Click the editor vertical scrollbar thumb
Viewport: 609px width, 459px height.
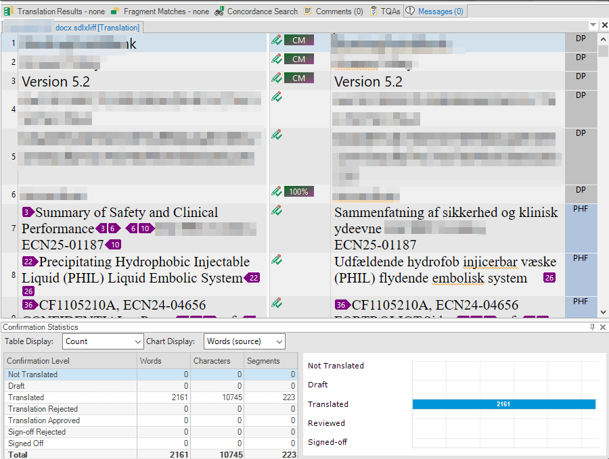pos(603,51)
